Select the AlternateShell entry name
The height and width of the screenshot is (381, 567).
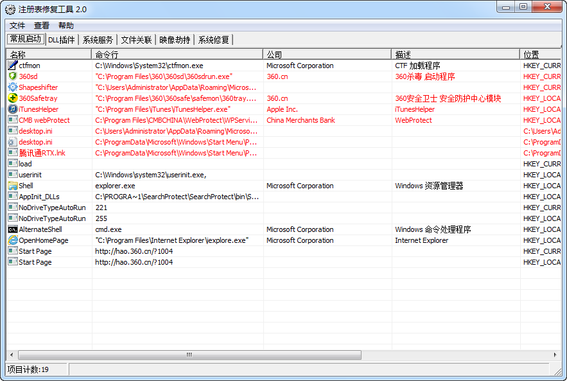[x=40, y=229]
